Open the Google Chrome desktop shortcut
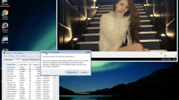Image resolution: width=179 pixels, height=100 pixels. [5, 15]
